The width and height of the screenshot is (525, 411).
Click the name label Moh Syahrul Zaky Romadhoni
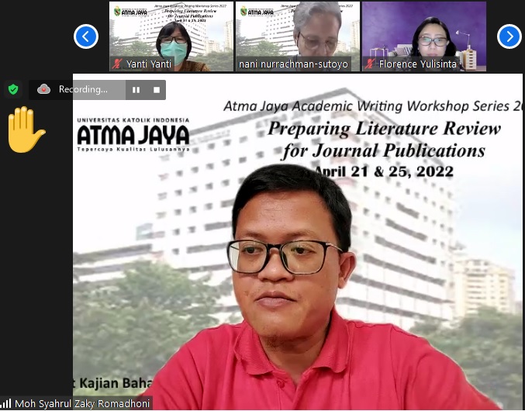[82, 404]
